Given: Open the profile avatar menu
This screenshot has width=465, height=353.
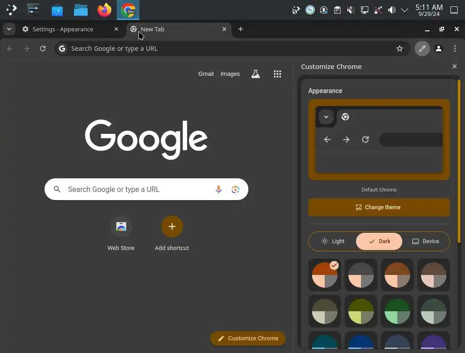Looking at the screenshot, I should pos(439,48).
